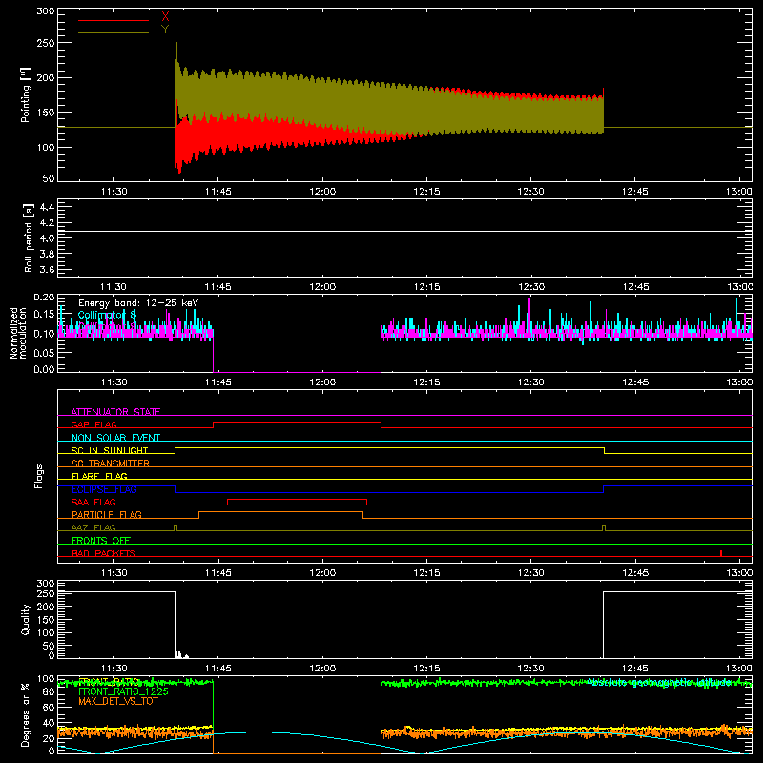Click the FLARE_FLAG label

coord(99,476)
